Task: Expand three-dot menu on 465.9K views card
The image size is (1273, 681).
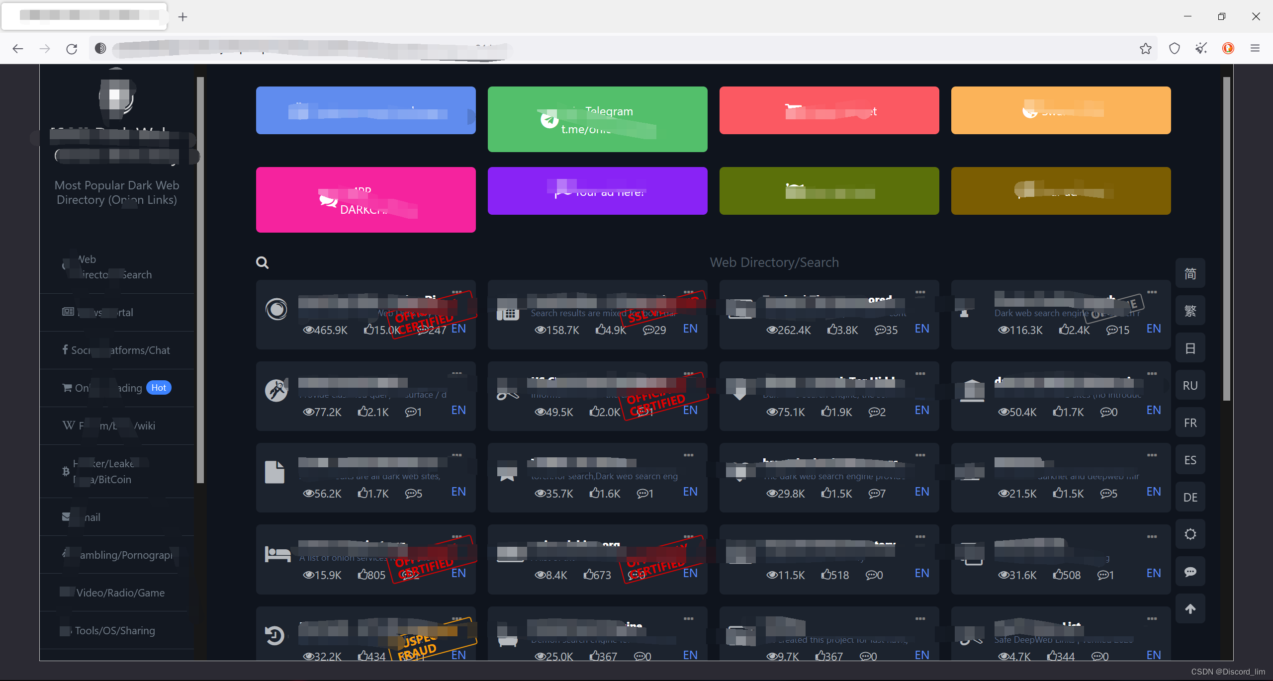Action: click(456, 292)
